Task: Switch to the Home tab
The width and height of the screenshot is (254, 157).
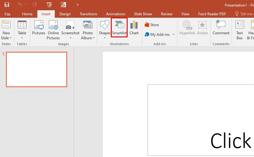Action: (27, 14)
